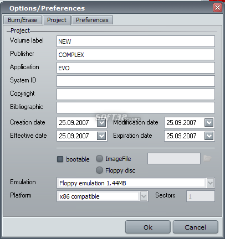The height and width of the screenshot is (239, 225).
Task: Click the ImageFile path text field
Action: coord(174,158)
